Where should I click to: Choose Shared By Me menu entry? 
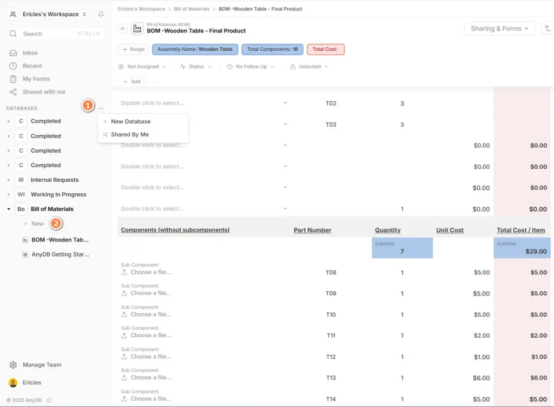tap(130, 135)
